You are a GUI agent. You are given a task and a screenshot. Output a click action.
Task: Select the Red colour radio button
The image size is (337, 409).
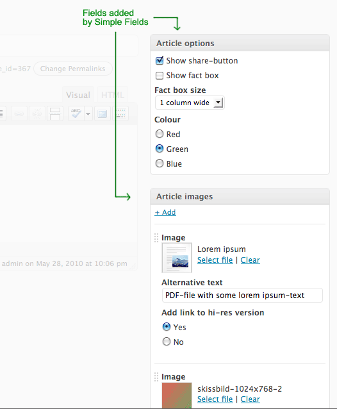[x=160, y=134]
